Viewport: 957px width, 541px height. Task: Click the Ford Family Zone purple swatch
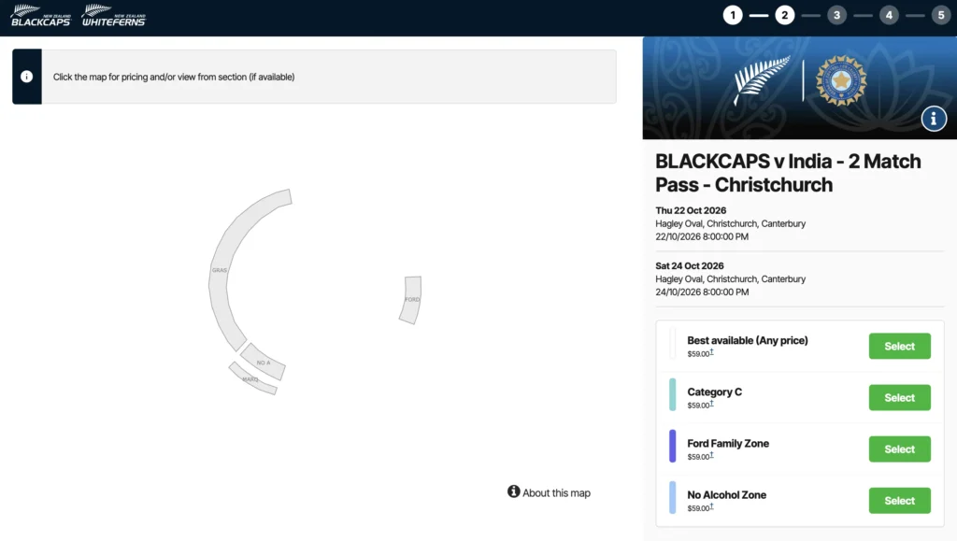click(x=672, y=446)
